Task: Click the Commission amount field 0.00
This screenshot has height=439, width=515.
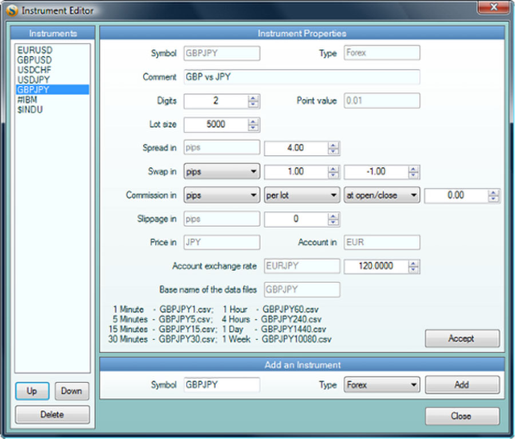Action: (x=456, y=195)
